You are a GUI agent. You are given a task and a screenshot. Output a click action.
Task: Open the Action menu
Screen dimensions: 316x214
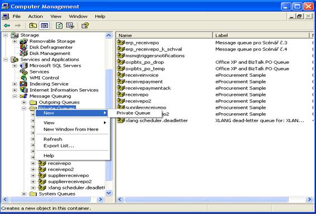(x=35, y=16)
